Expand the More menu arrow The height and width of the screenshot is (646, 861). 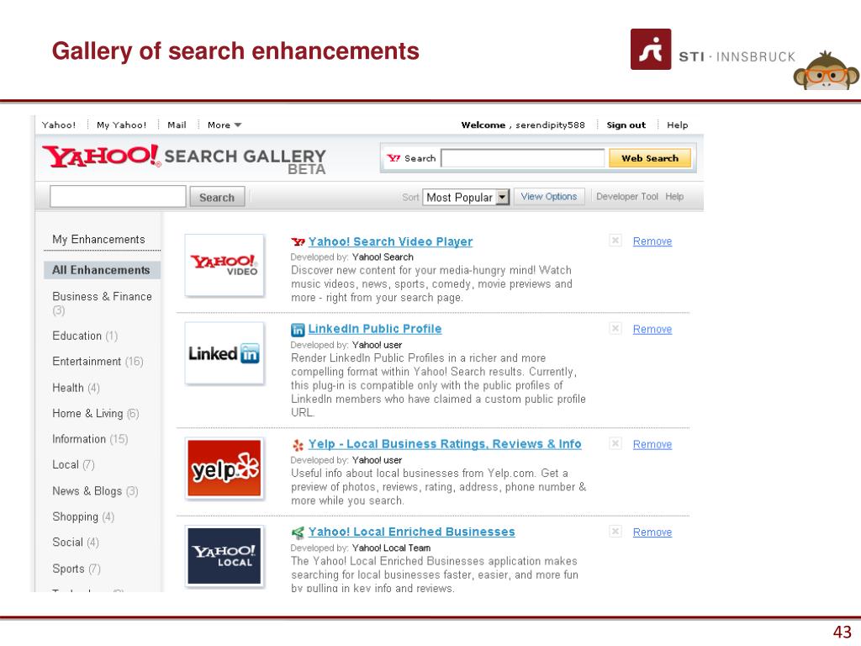tap(238, 125)
